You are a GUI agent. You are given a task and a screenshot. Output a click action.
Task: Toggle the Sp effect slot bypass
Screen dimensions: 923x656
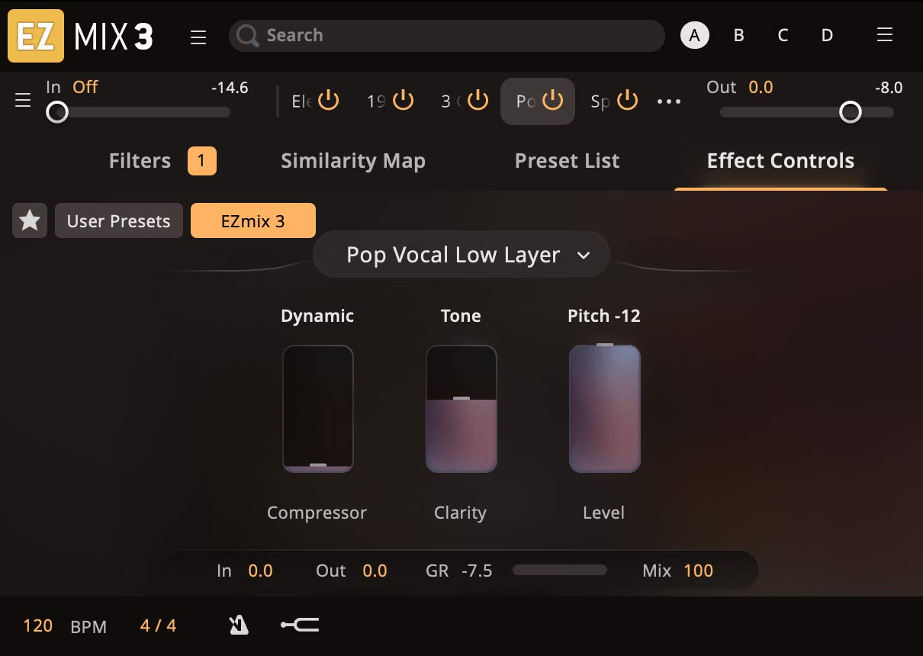pyautogui.click(x=626, y=100)
